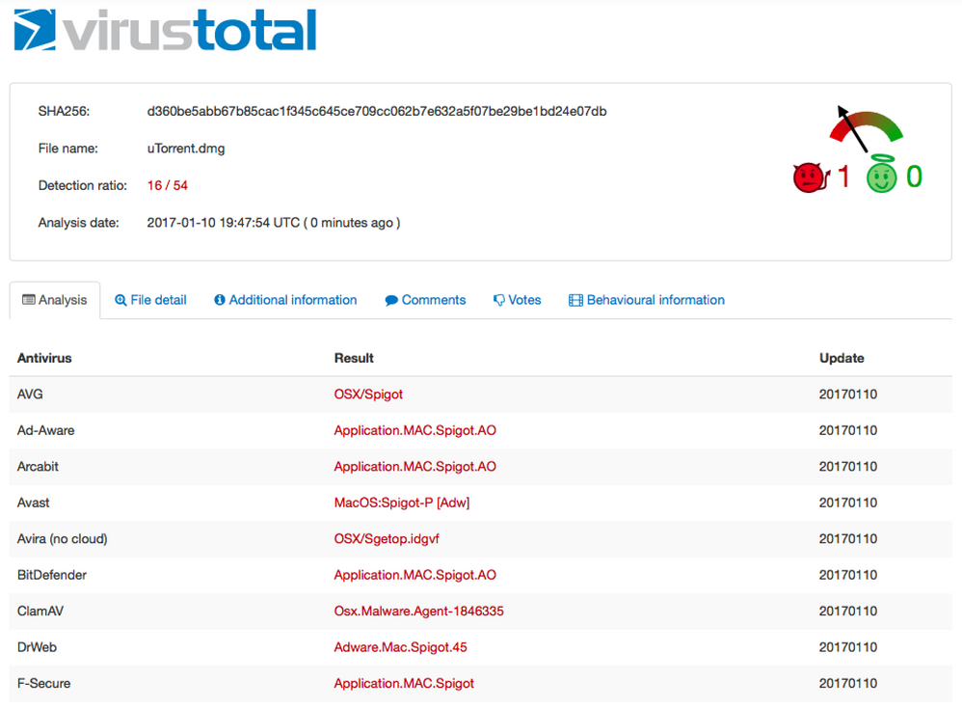The image size is (962, 708).
Task: Click the community score gauge meter
Action: click(x=866, y=129)
